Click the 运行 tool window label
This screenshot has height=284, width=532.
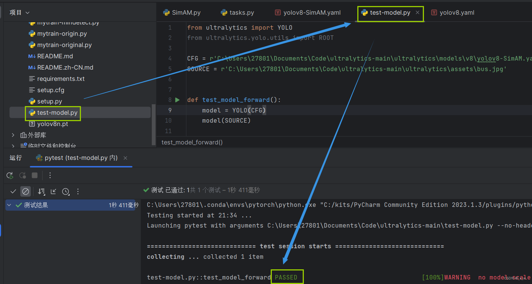(16, 158)
